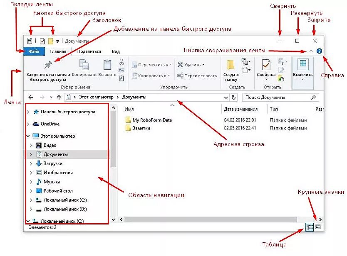This screenshot has width=347, height=256.
Task: Expand the Документы node in the tree
Action: (x=31, y=154)
